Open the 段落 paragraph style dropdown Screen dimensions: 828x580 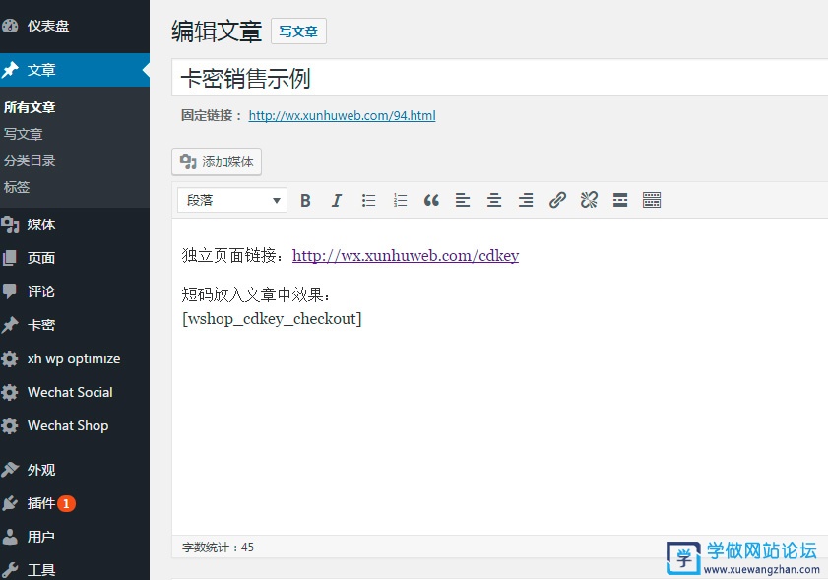click(231, 200)
